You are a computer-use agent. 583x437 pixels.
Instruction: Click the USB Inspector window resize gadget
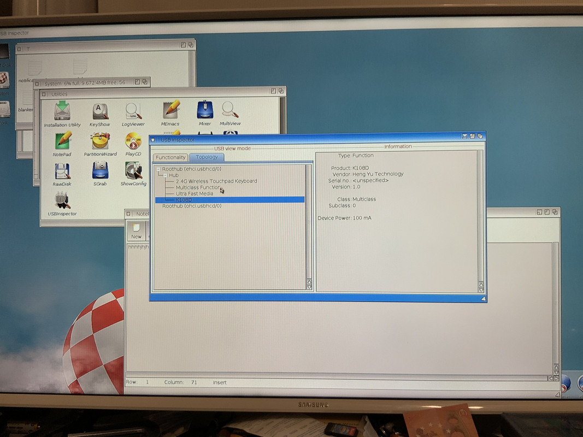[483, 298]
